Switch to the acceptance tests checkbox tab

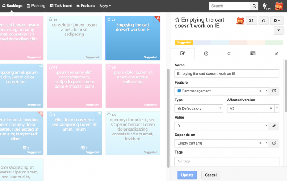[276, 54]
